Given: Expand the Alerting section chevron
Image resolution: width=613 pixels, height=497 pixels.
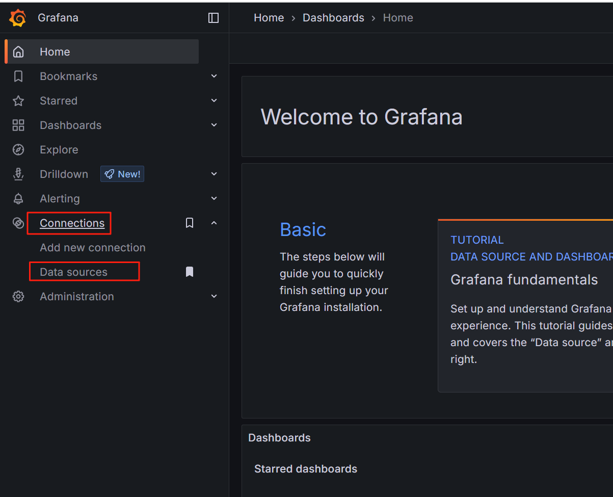Looking at the screenshot, I should click(214, 199).
